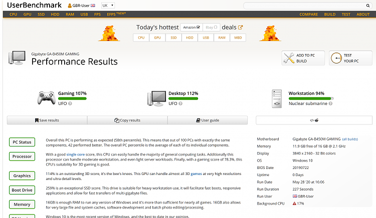This screenshot has width=376, height=218.
Task: Open Gaming UFO help question mark
Action: [70, 103]
